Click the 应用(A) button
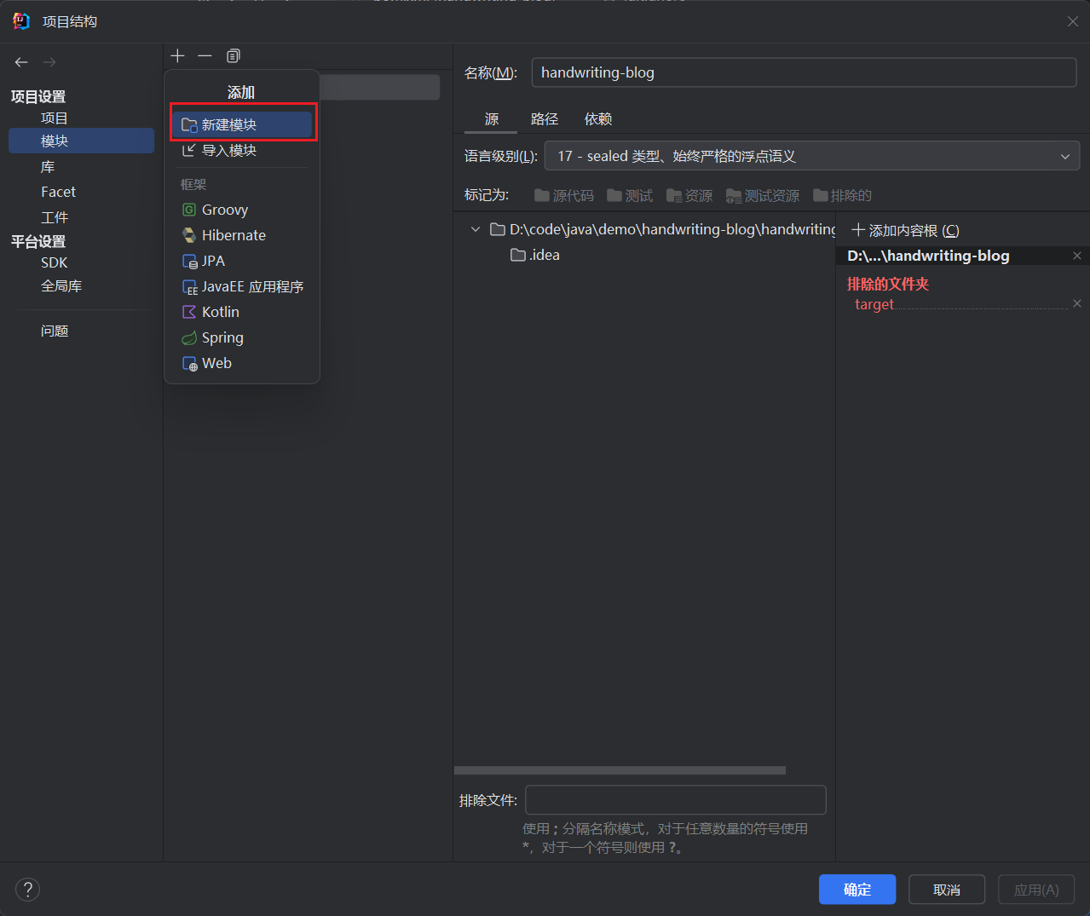1090x916 pixels. (1036, 890)
